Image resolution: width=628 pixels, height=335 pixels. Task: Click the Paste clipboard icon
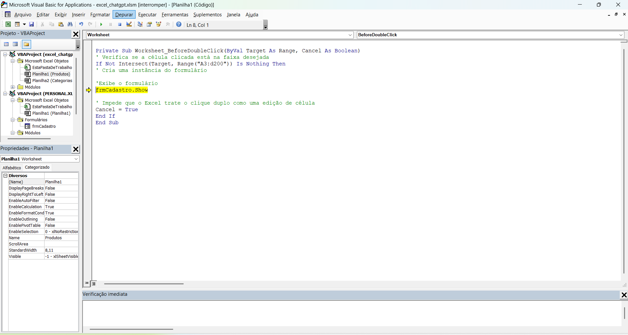click(61, 24)
